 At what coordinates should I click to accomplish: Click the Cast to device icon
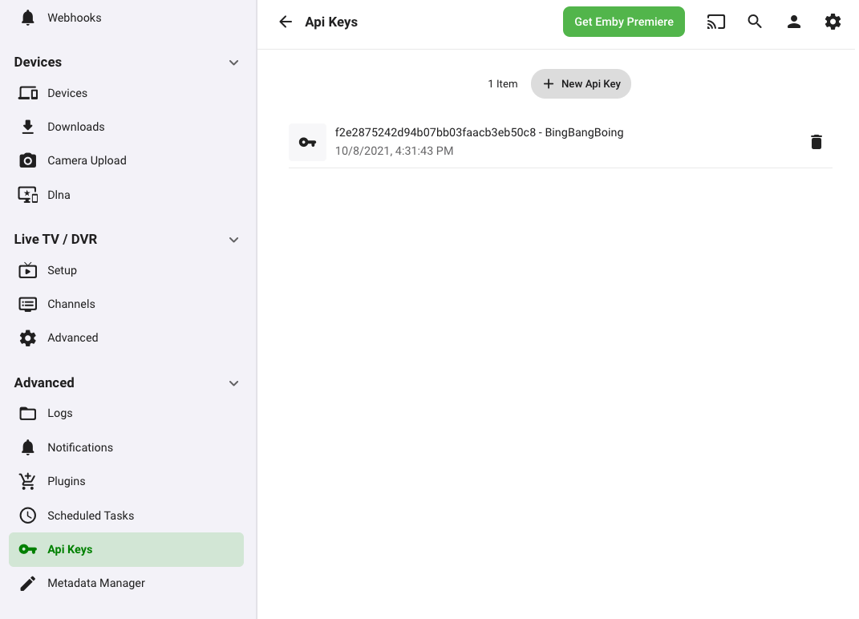click(x=715, y=22)
